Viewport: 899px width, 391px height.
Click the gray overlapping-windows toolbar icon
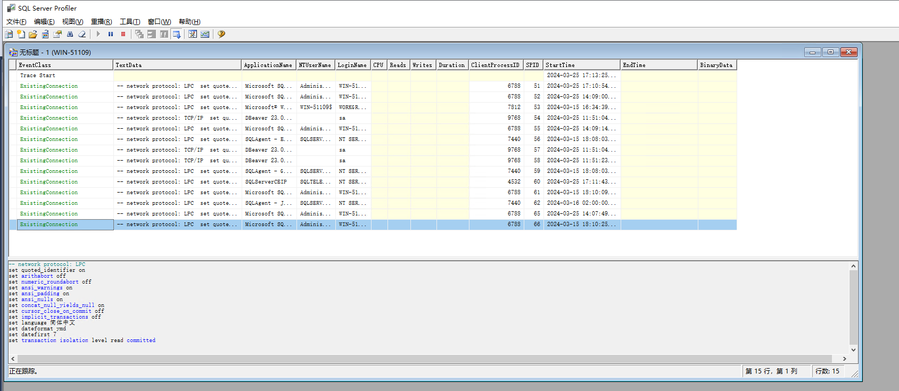[x=139, y=34]
